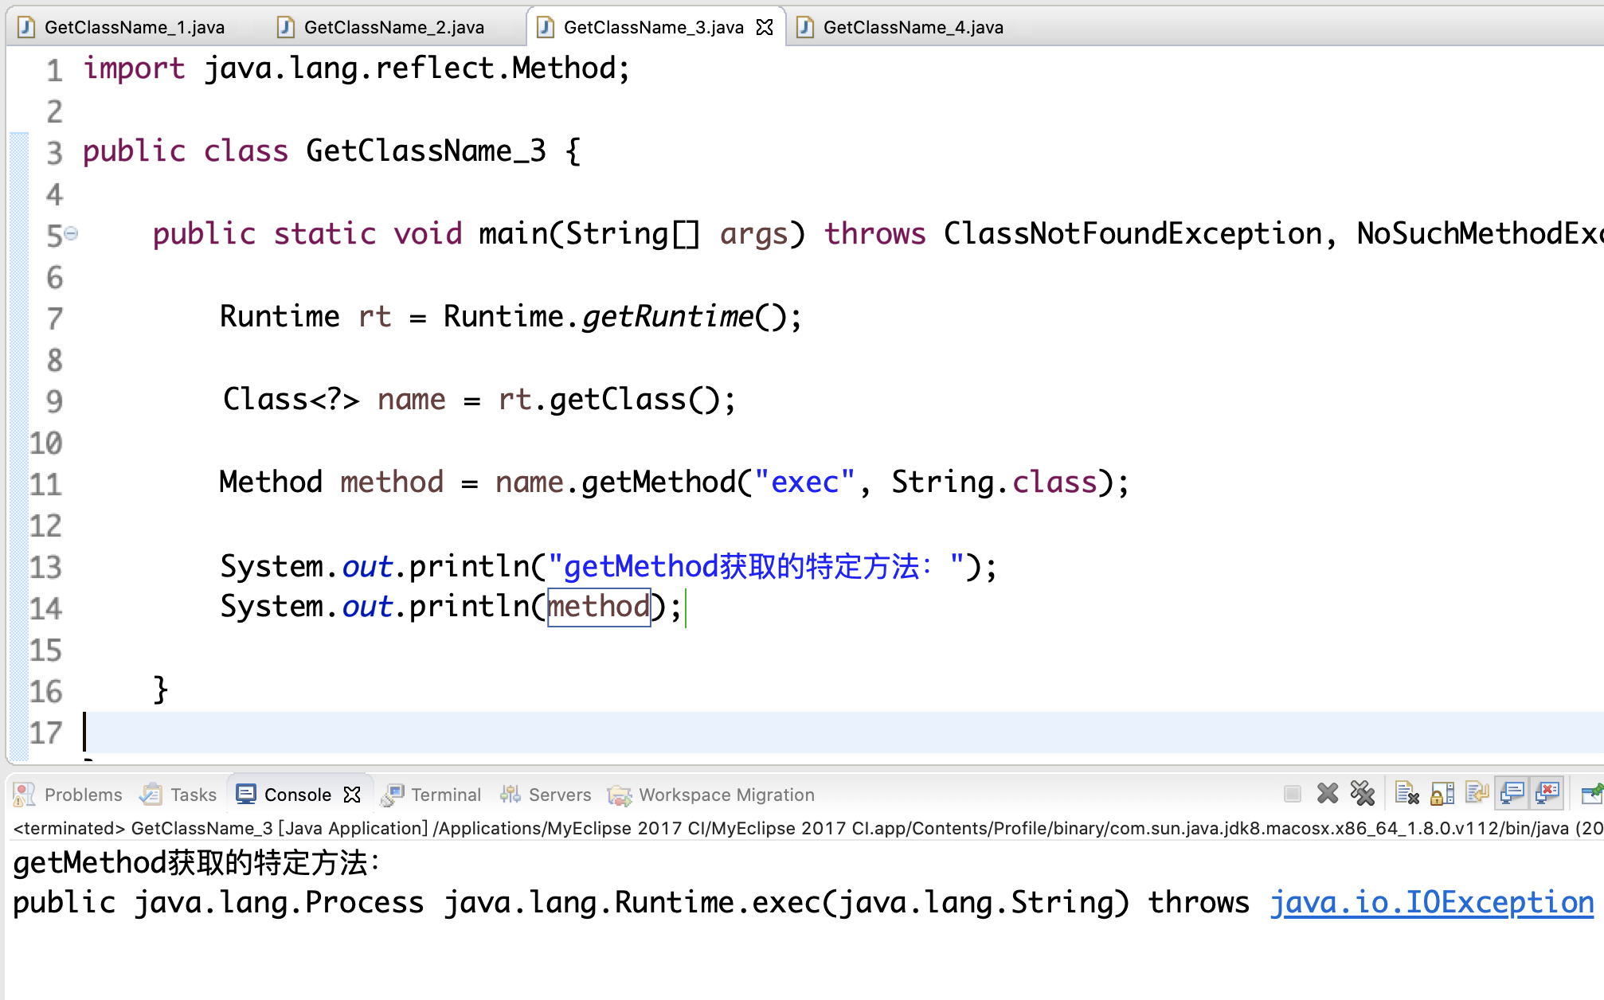1604x1000 pixels.
Task: Remove all terminated launches
Action: pyautogui.click(x=1363, y=793)
